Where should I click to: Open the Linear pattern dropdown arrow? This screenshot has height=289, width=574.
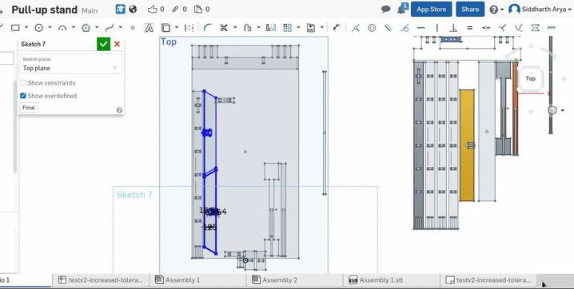[x=299, y=28]
